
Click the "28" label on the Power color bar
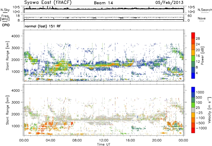pyautogui.click(x=198, y=38)
